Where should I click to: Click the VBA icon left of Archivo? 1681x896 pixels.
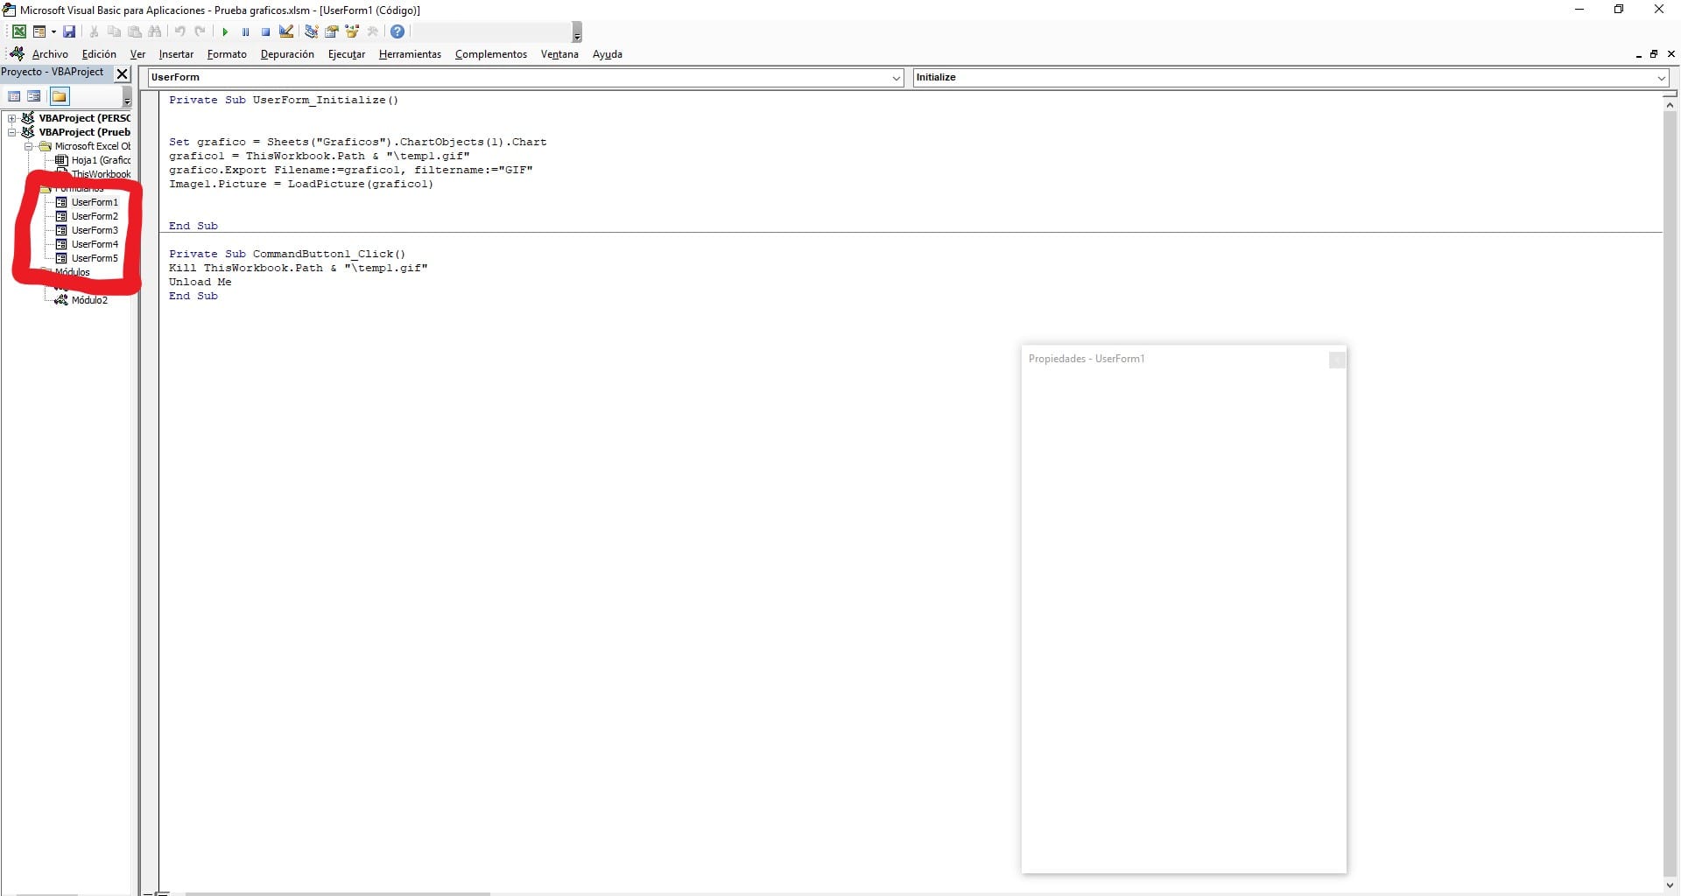[x=16, y=53]
